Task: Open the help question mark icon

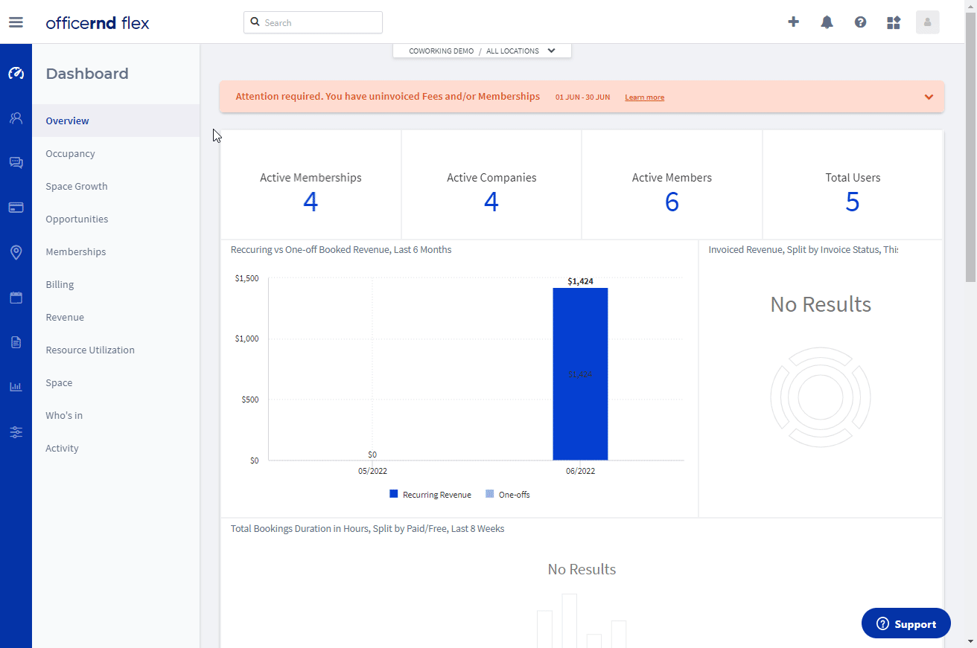Action: pyautogui.click(x=860, y=22)
